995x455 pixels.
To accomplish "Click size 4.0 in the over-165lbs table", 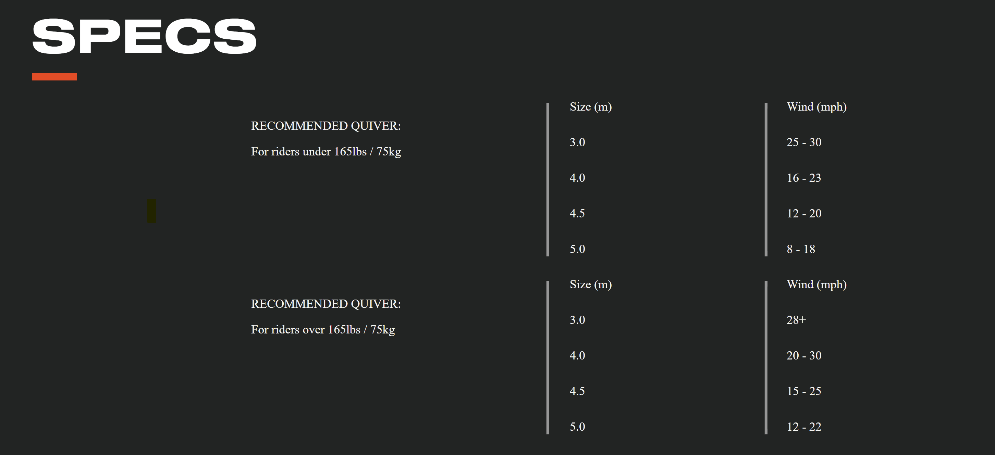I will 577,355.
